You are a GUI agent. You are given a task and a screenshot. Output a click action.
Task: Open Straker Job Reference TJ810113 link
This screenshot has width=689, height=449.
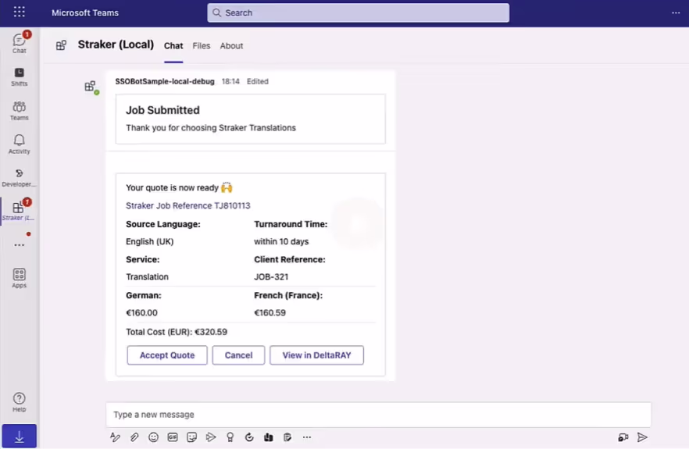point(188,205)
